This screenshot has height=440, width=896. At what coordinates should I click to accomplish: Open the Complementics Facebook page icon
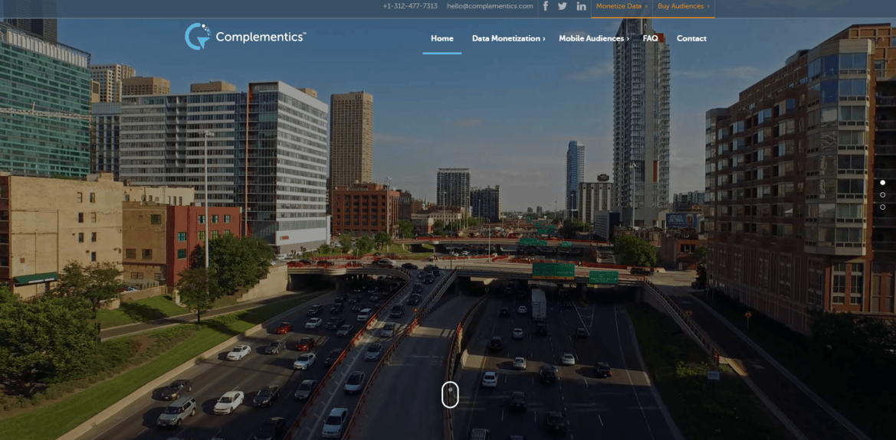coord(546,6)
